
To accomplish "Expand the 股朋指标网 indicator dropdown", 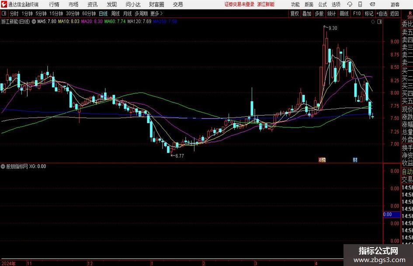I will point(3,166).
